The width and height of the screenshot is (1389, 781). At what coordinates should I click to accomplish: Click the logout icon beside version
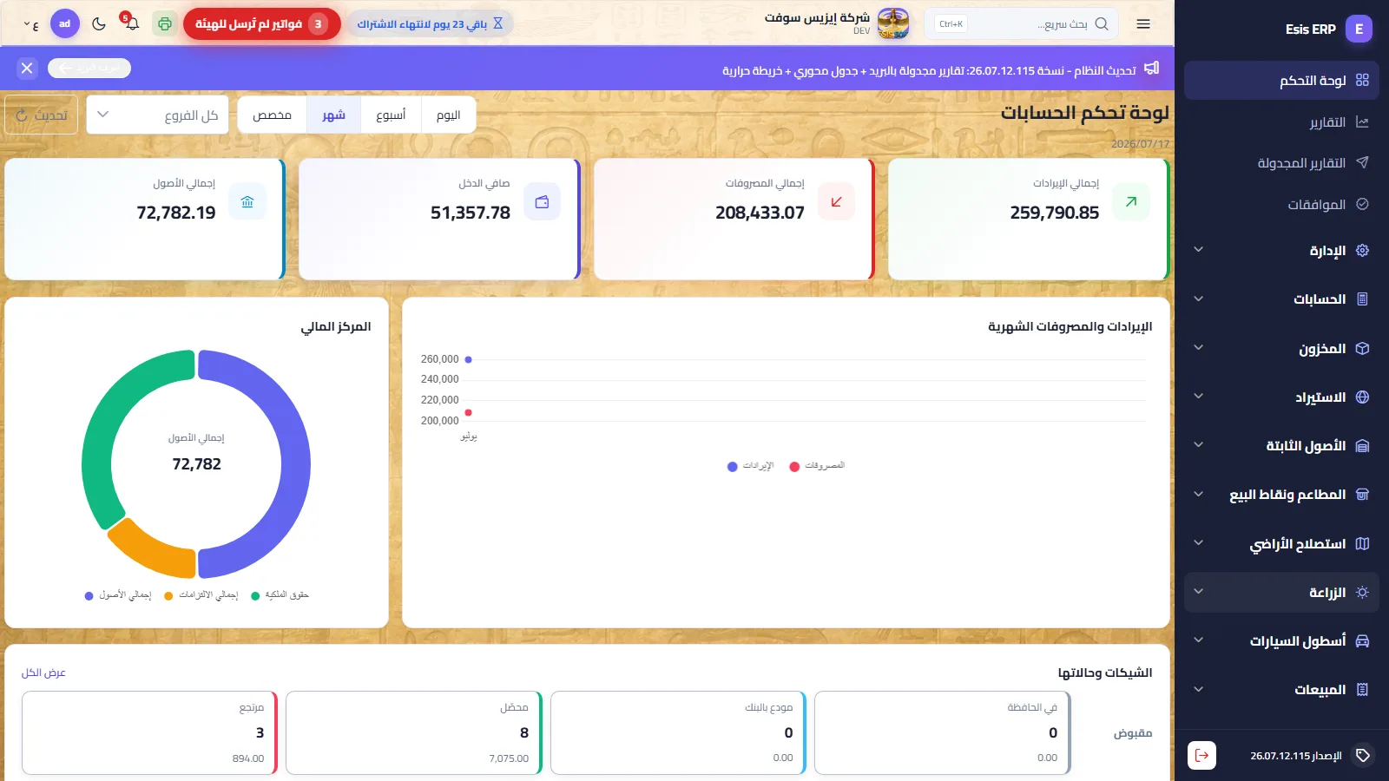pyautogui.click(x=1201, y=755)
